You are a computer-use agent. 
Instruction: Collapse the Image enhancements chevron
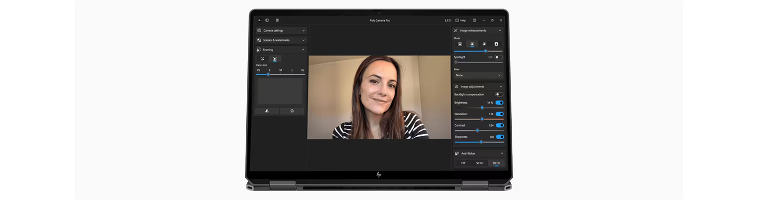pos(500,31)
